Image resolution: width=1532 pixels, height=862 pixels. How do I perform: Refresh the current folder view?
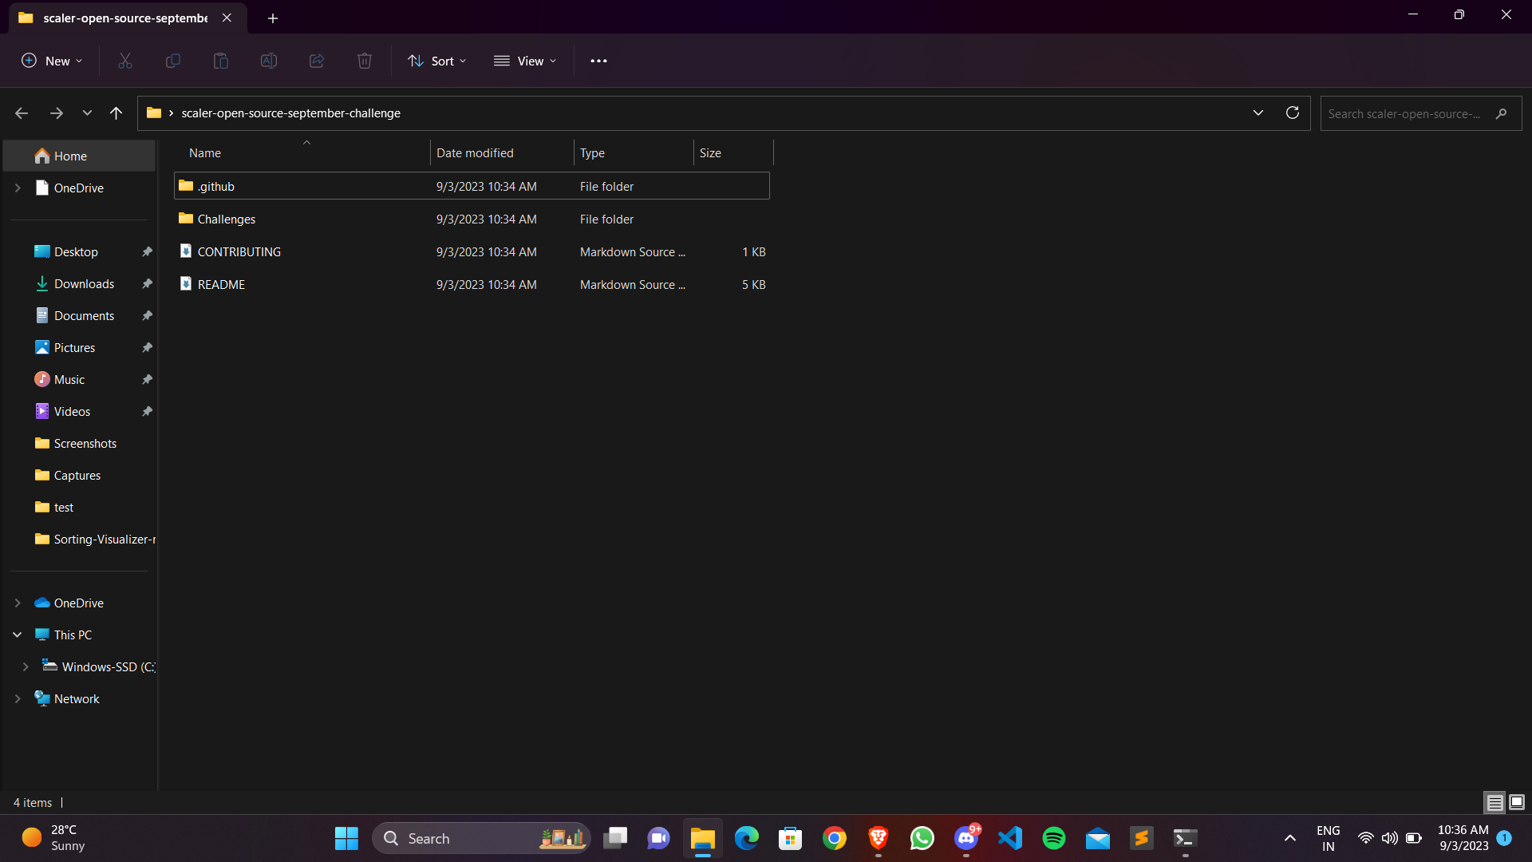coord(1293,113)
